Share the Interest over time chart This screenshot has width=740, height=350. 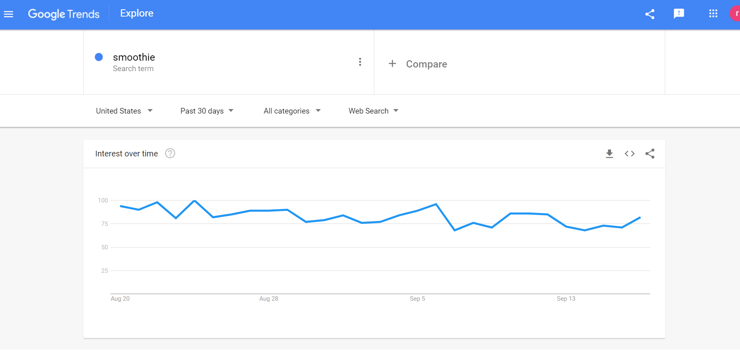pyautogui.click(x=649, y=154)
